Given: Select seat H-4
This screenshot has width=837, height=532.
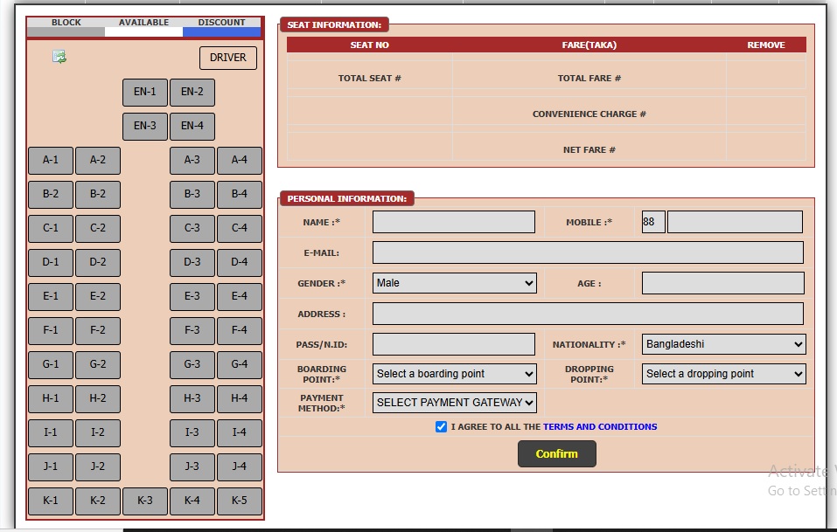Looking at the screenshot, I should pos(240,399).
